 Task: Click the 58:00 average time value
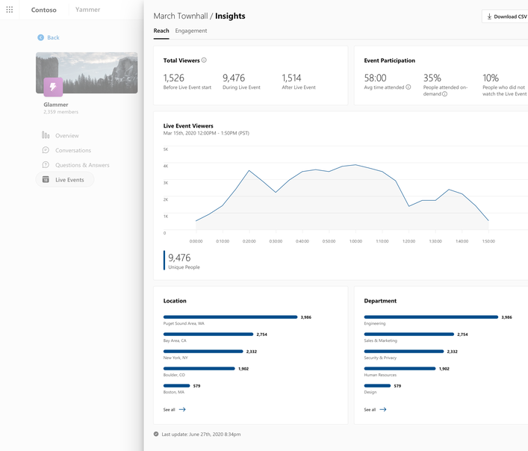pyautogui.click(x=375, y=78)
